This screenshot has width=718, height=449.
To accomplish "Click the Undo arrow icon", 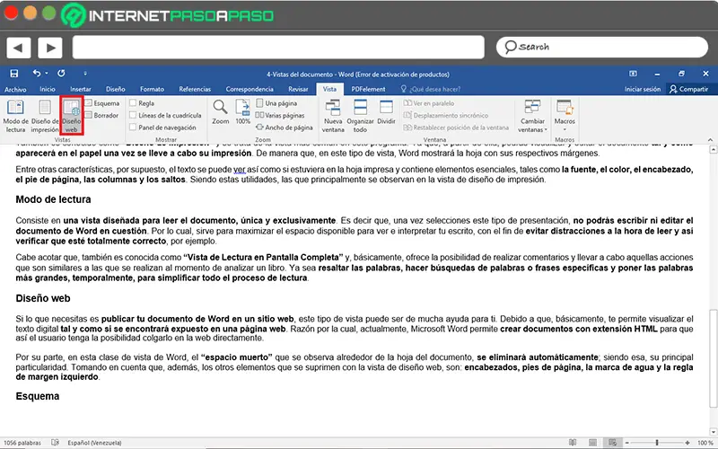I will pyautogui.click(x=37, y=74).
